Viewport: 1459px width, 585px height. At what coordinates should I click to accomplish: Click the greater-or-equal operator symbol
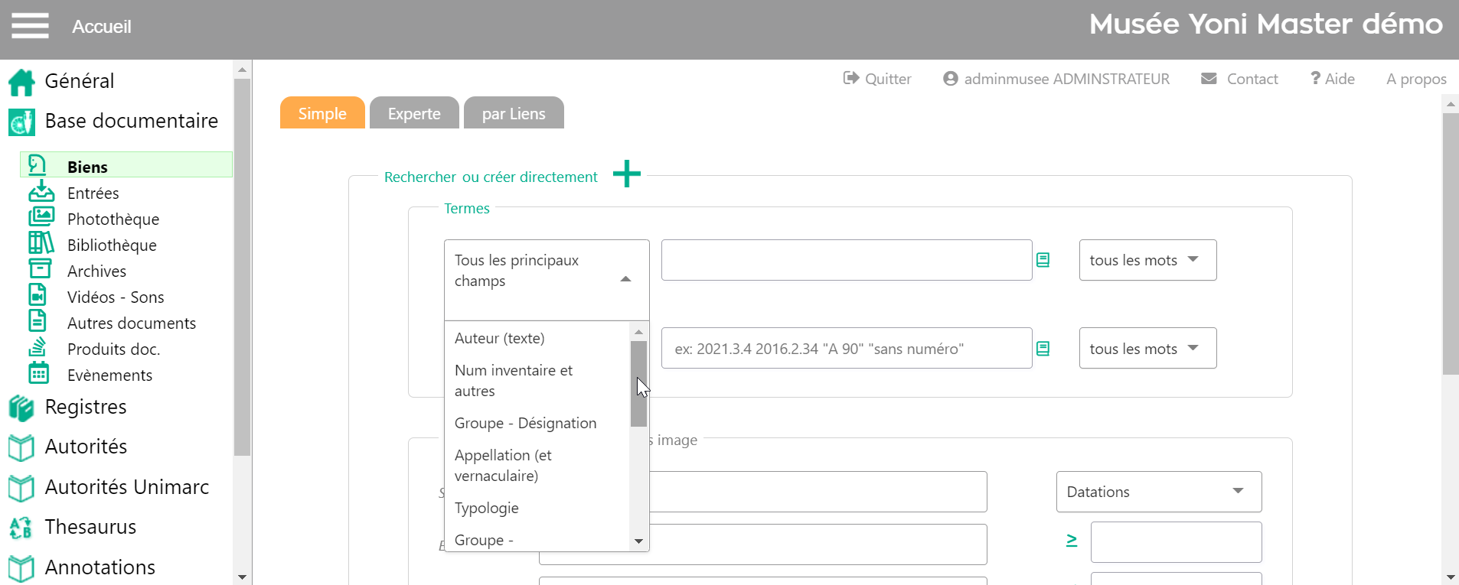[1072, 541]
